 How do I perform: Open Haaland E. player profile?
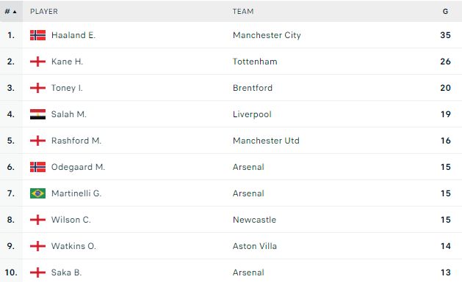[73, 35]
